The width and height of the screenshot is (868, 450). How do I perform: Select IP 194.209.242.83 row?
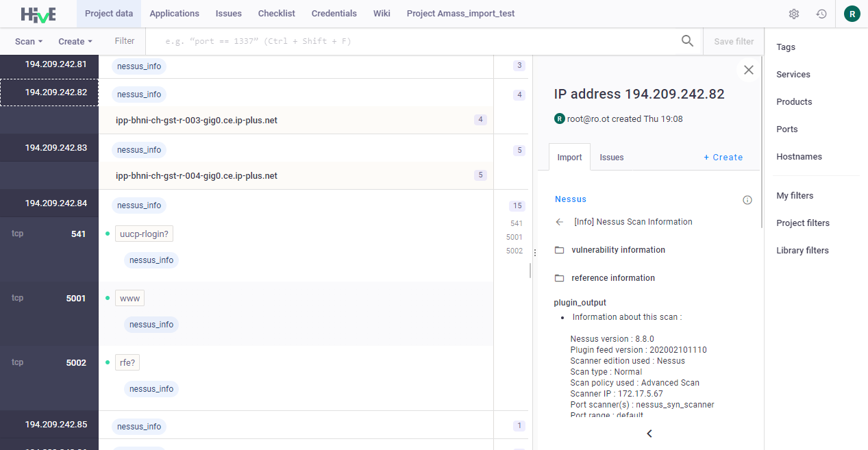click(x=49, y=148)
